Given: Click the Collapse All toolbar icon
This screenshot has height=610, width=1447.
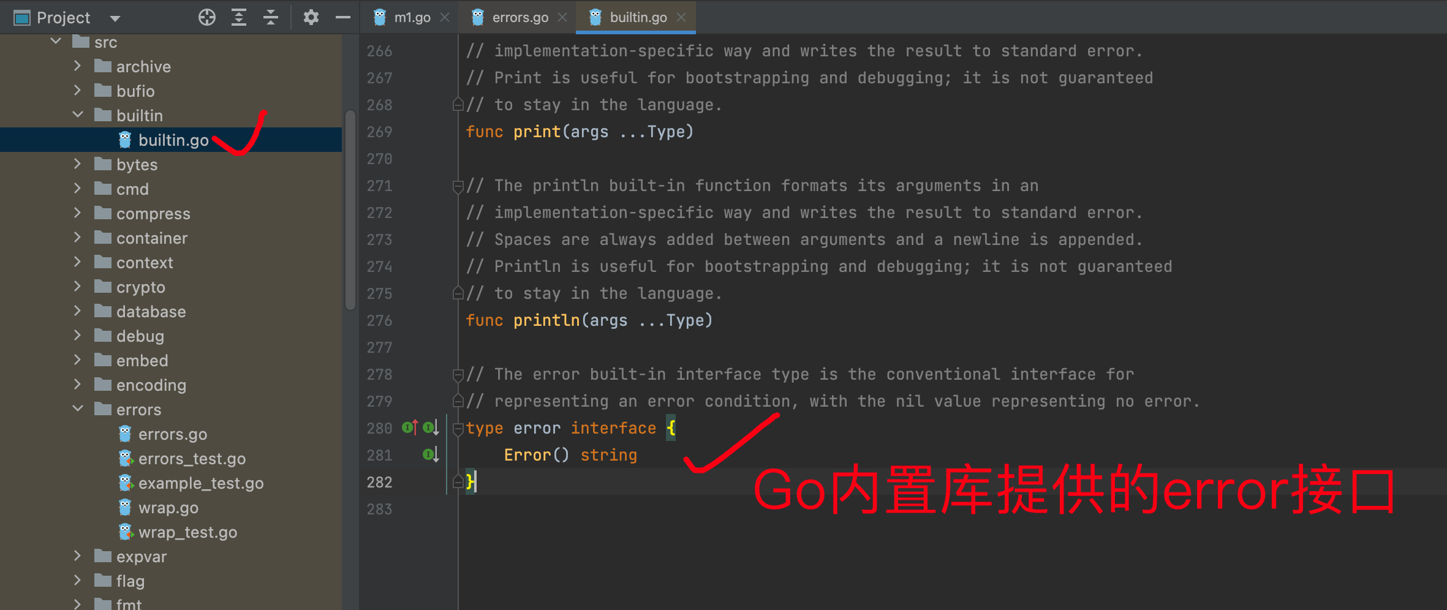Looking at the screenshot, I should click(x=270, y=17).
